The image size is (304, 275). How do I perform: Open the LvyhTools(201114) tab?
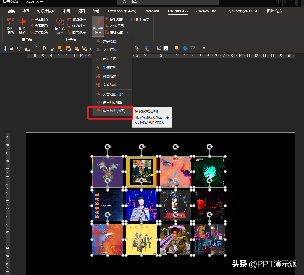point(242,11)
